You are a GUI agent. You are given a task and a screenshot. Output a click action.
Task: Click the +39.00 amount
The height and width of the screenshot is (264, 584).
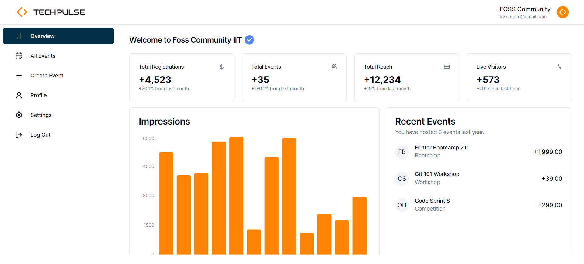pyautogui.click(x=552, y=179)
